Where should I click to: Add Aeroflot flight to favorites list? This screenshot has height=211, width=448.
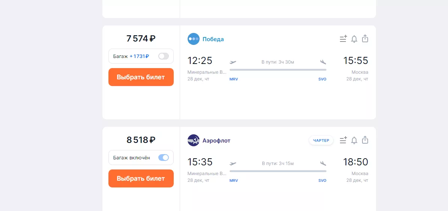(x=343, y=140)
